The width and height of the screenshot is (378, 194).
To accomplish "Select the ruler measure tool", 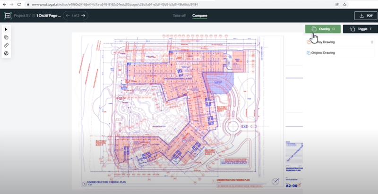I will [x=6, y=45].
